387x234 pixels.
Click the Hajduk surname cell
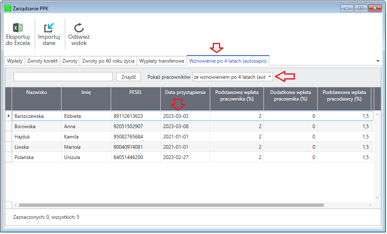pyautogui.click(x=36, y=136)
